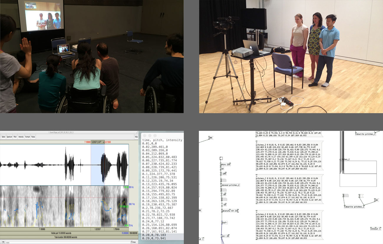Click the mtof~ object in Pd patch
The width and height of the screenshot is (383, 244).
[224, 223]
